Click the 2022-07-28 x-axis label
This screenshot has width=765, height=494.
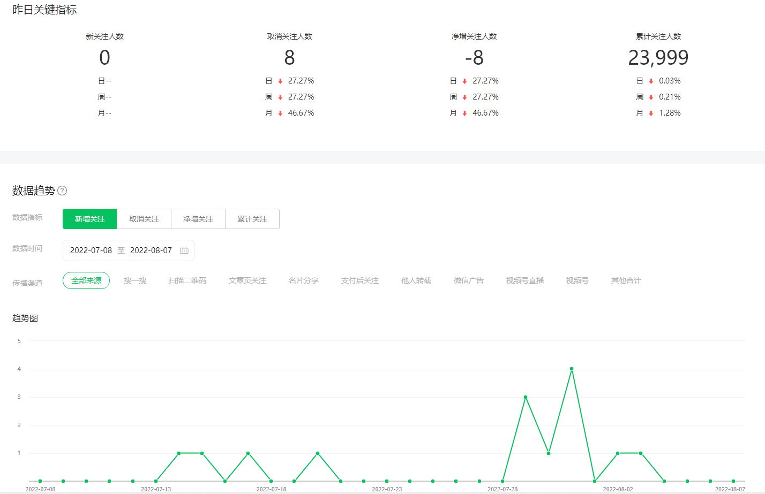502,489
